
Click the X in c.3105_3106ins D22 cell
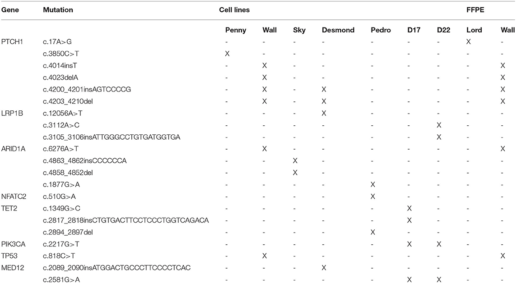439,137
